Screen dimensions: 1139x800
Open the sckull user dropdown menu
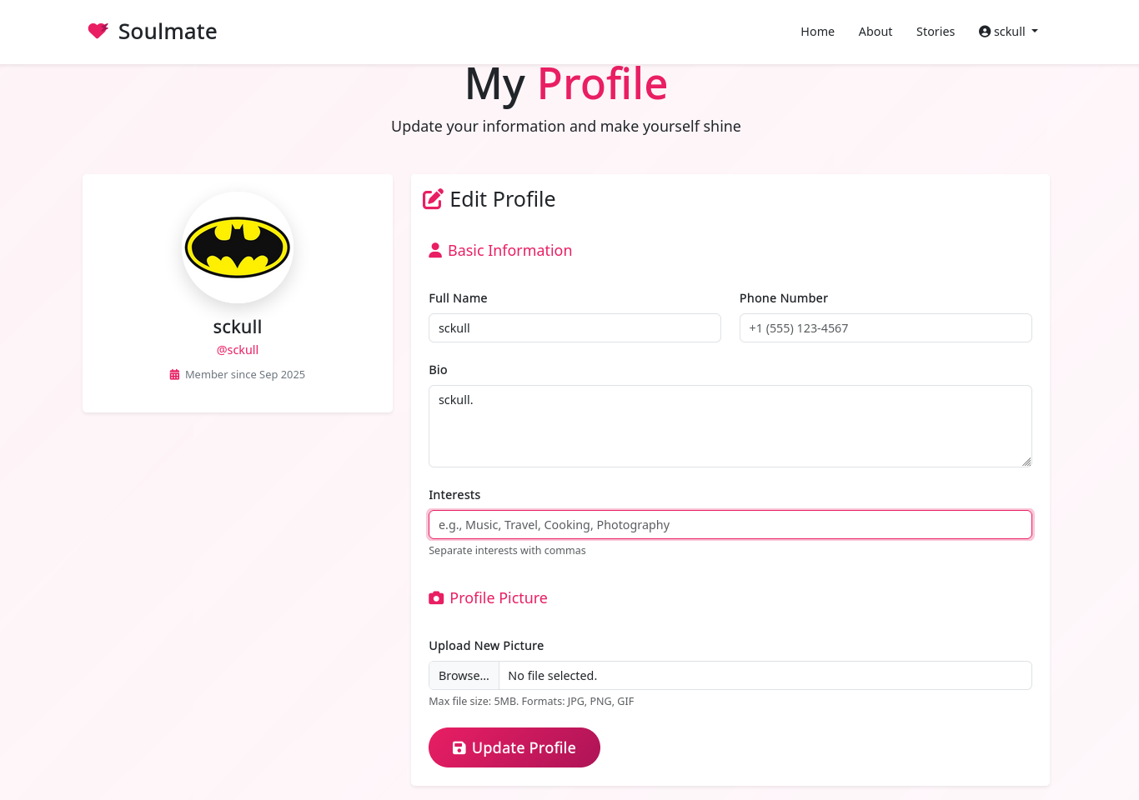coord(1009,32)
